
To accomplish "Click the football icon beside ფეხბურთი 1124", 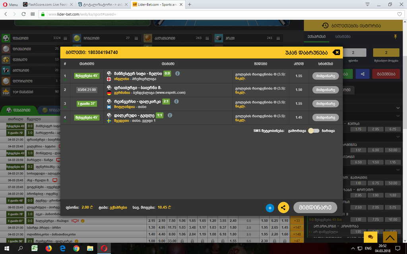I will 6,38.
